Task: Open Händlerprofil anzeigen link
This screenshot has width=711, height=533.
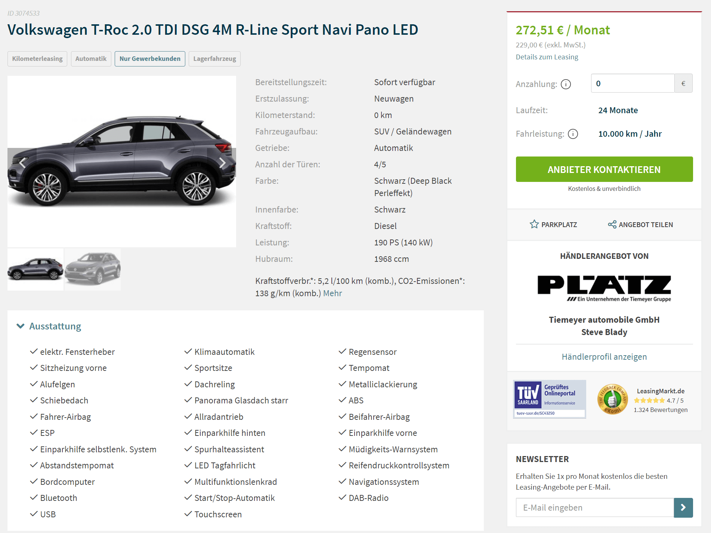Action: click(604, 357)
